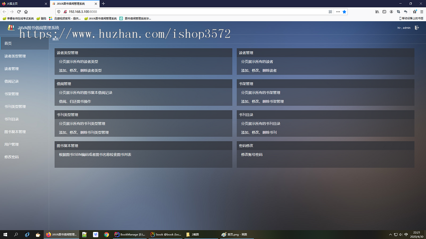Open the extensions gift icon

(415, 12)
